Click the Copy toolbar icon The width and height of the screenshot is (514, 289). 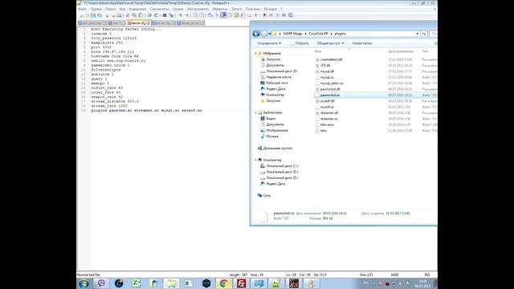pos(134,15)
